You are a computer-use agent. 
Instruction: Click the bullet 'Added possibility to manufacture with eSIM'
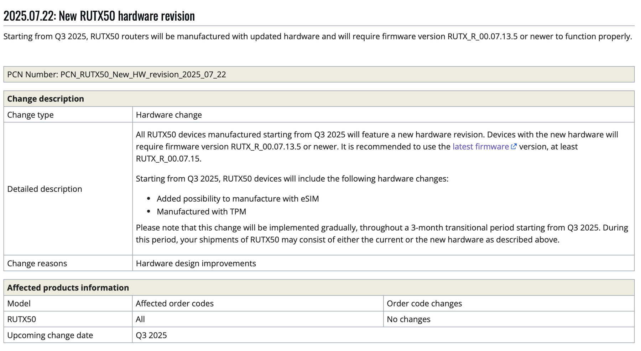point(238,199)
